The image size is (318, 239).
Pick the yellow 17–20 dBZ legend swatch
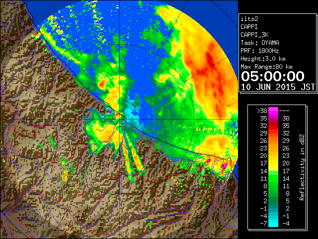point(273,163)
